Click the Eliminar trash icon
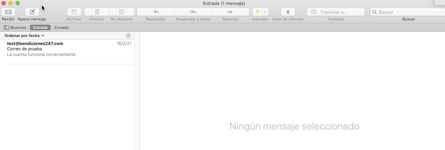 point(97,12)
